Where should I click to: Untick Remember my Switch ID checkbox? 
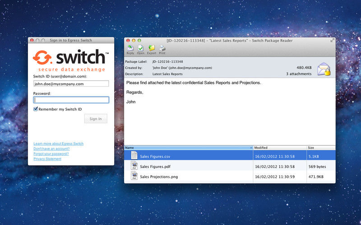(x=36, y=109)
